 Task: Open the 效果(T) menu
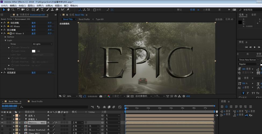(x=40, y=6)
